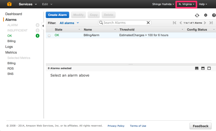Open the Privacy Policy link

116,126
